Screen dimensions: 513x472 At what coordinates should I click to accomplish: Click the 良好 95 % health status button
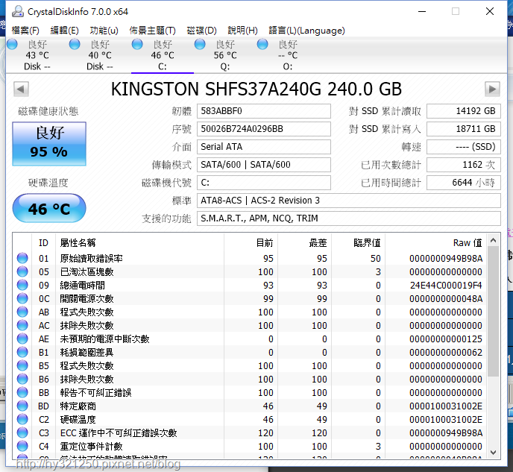pyautogui.click(x=49, y=144)
